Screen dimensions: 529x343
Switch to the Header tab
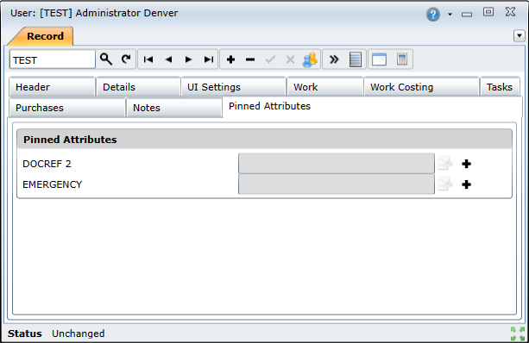pos(52,87)
